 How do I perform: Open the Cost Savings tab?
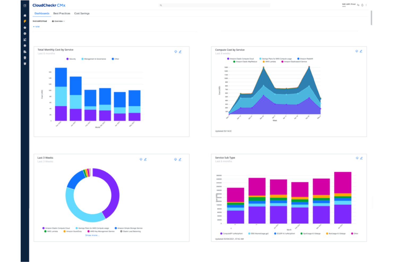click(82, 13)
